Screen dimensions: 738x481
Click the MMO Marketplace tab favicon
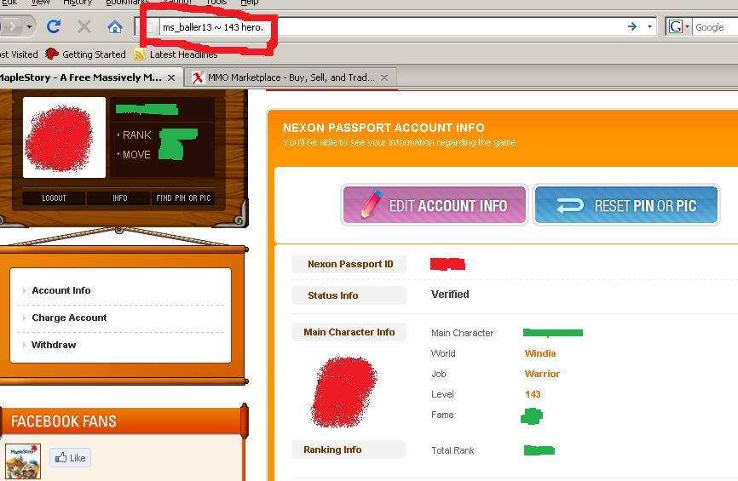[x=198, y=77]
